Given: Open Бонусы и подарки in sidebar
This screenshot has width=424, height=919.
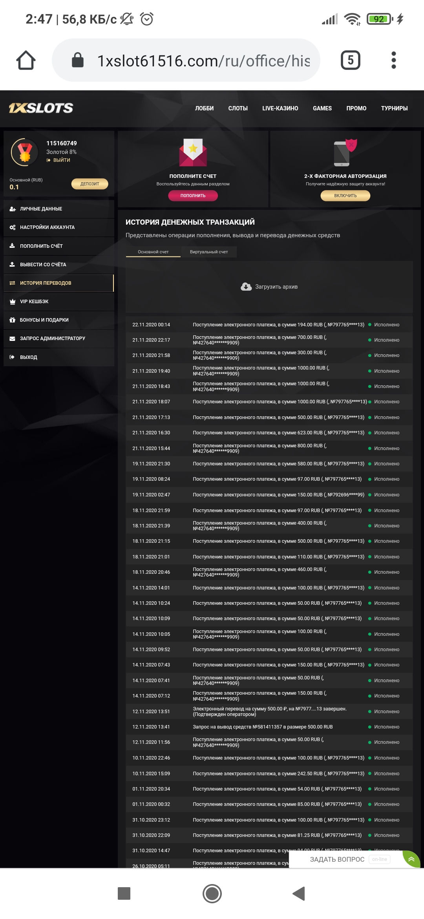Looking at the screenshot, I should [x=44, y=320].
